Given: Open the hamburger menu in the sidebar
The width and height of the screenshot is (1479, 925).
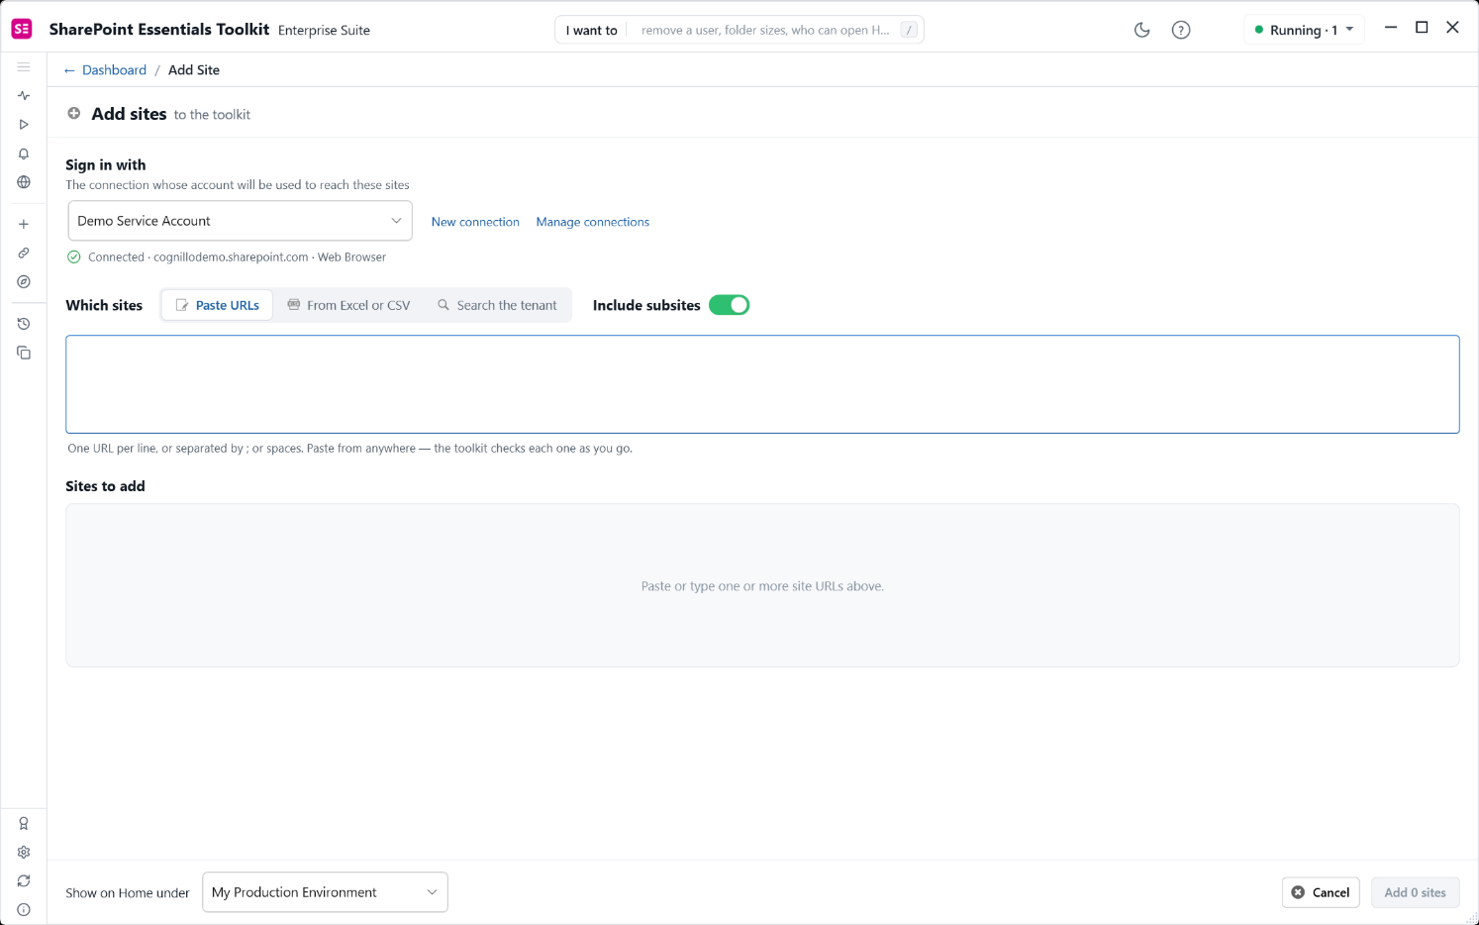Looking at the screenshot, I should click(x=24, y=67).
